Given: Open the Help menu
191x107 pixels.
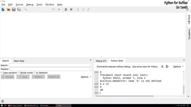Looking at the screenshot, I should [60, 4].
